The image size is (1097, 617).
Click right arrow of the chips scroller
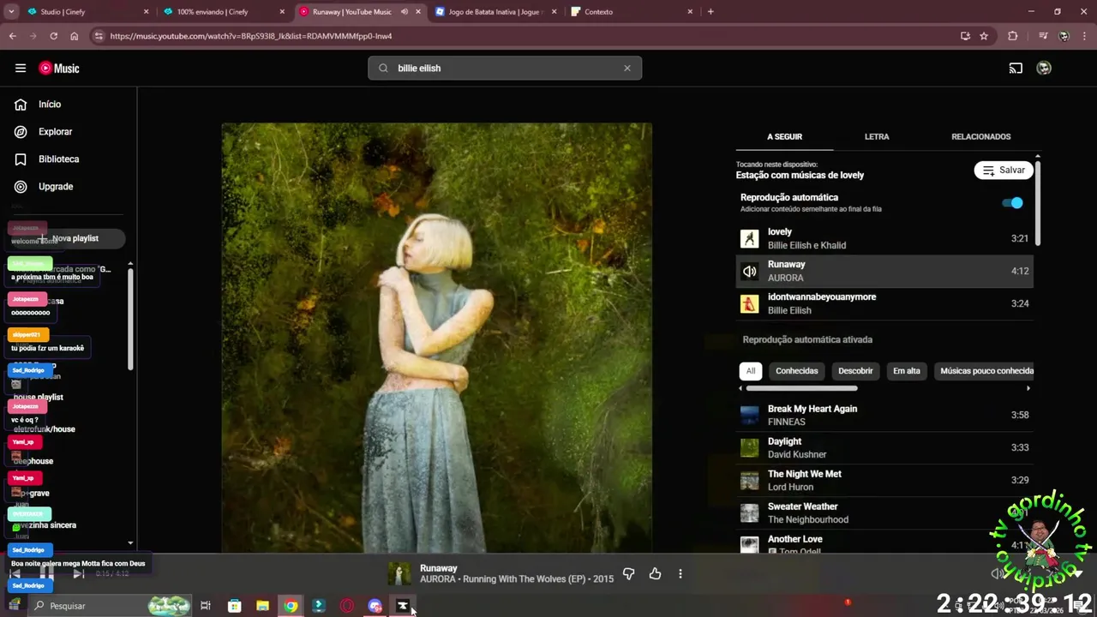click(1028, 388)
